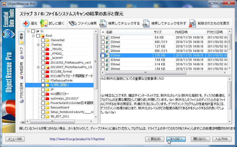This screenshot has height=147, width=237.
Task: Click the red folder icon of _756150_
Action: pos(47,49)
